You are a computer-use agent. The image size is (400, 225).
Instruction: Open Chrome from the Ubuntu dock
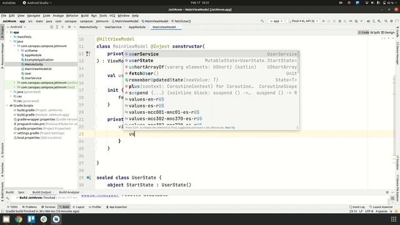(x=19, y=219)
